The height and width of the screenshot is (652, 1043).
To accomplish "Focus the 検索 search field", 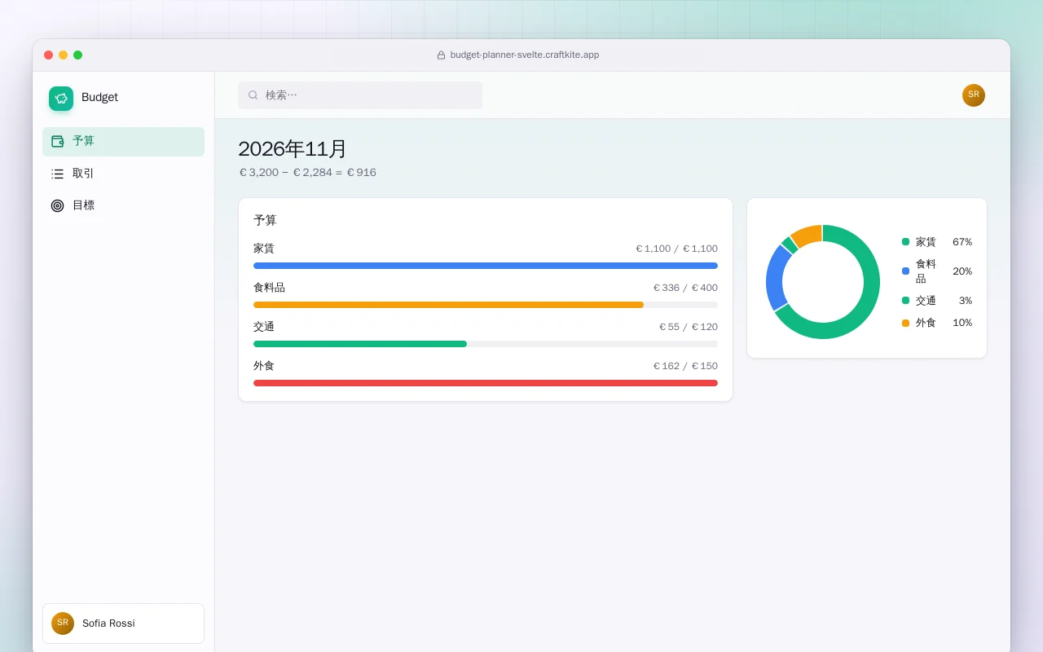I will click(360, 95).
